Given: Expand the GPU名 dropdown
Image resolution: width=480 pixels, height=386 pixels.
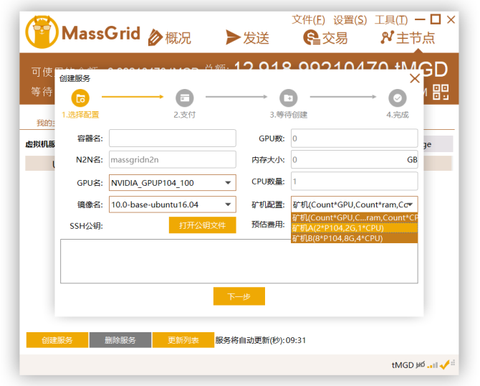Looking at the screenshot, I should (x=228, y=183).
